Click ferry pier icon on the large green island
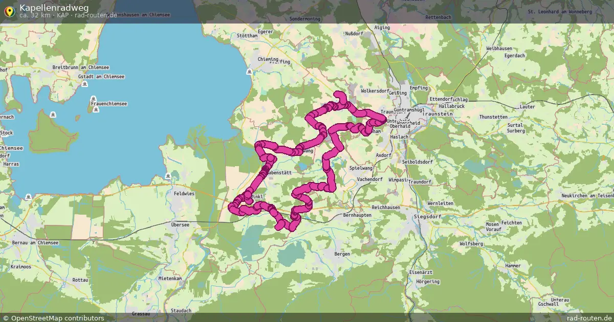The image size is (614, 322). click(53, 115)
